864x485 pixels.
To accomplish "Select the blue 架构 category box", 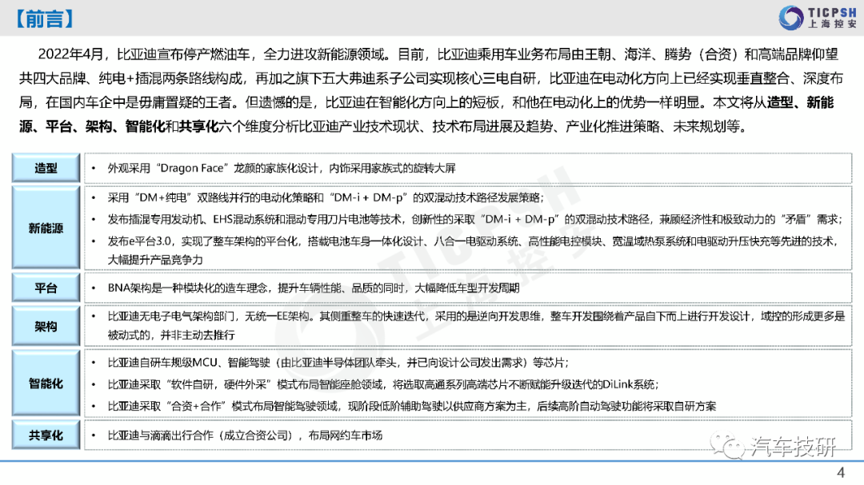I will coord(46,327).
